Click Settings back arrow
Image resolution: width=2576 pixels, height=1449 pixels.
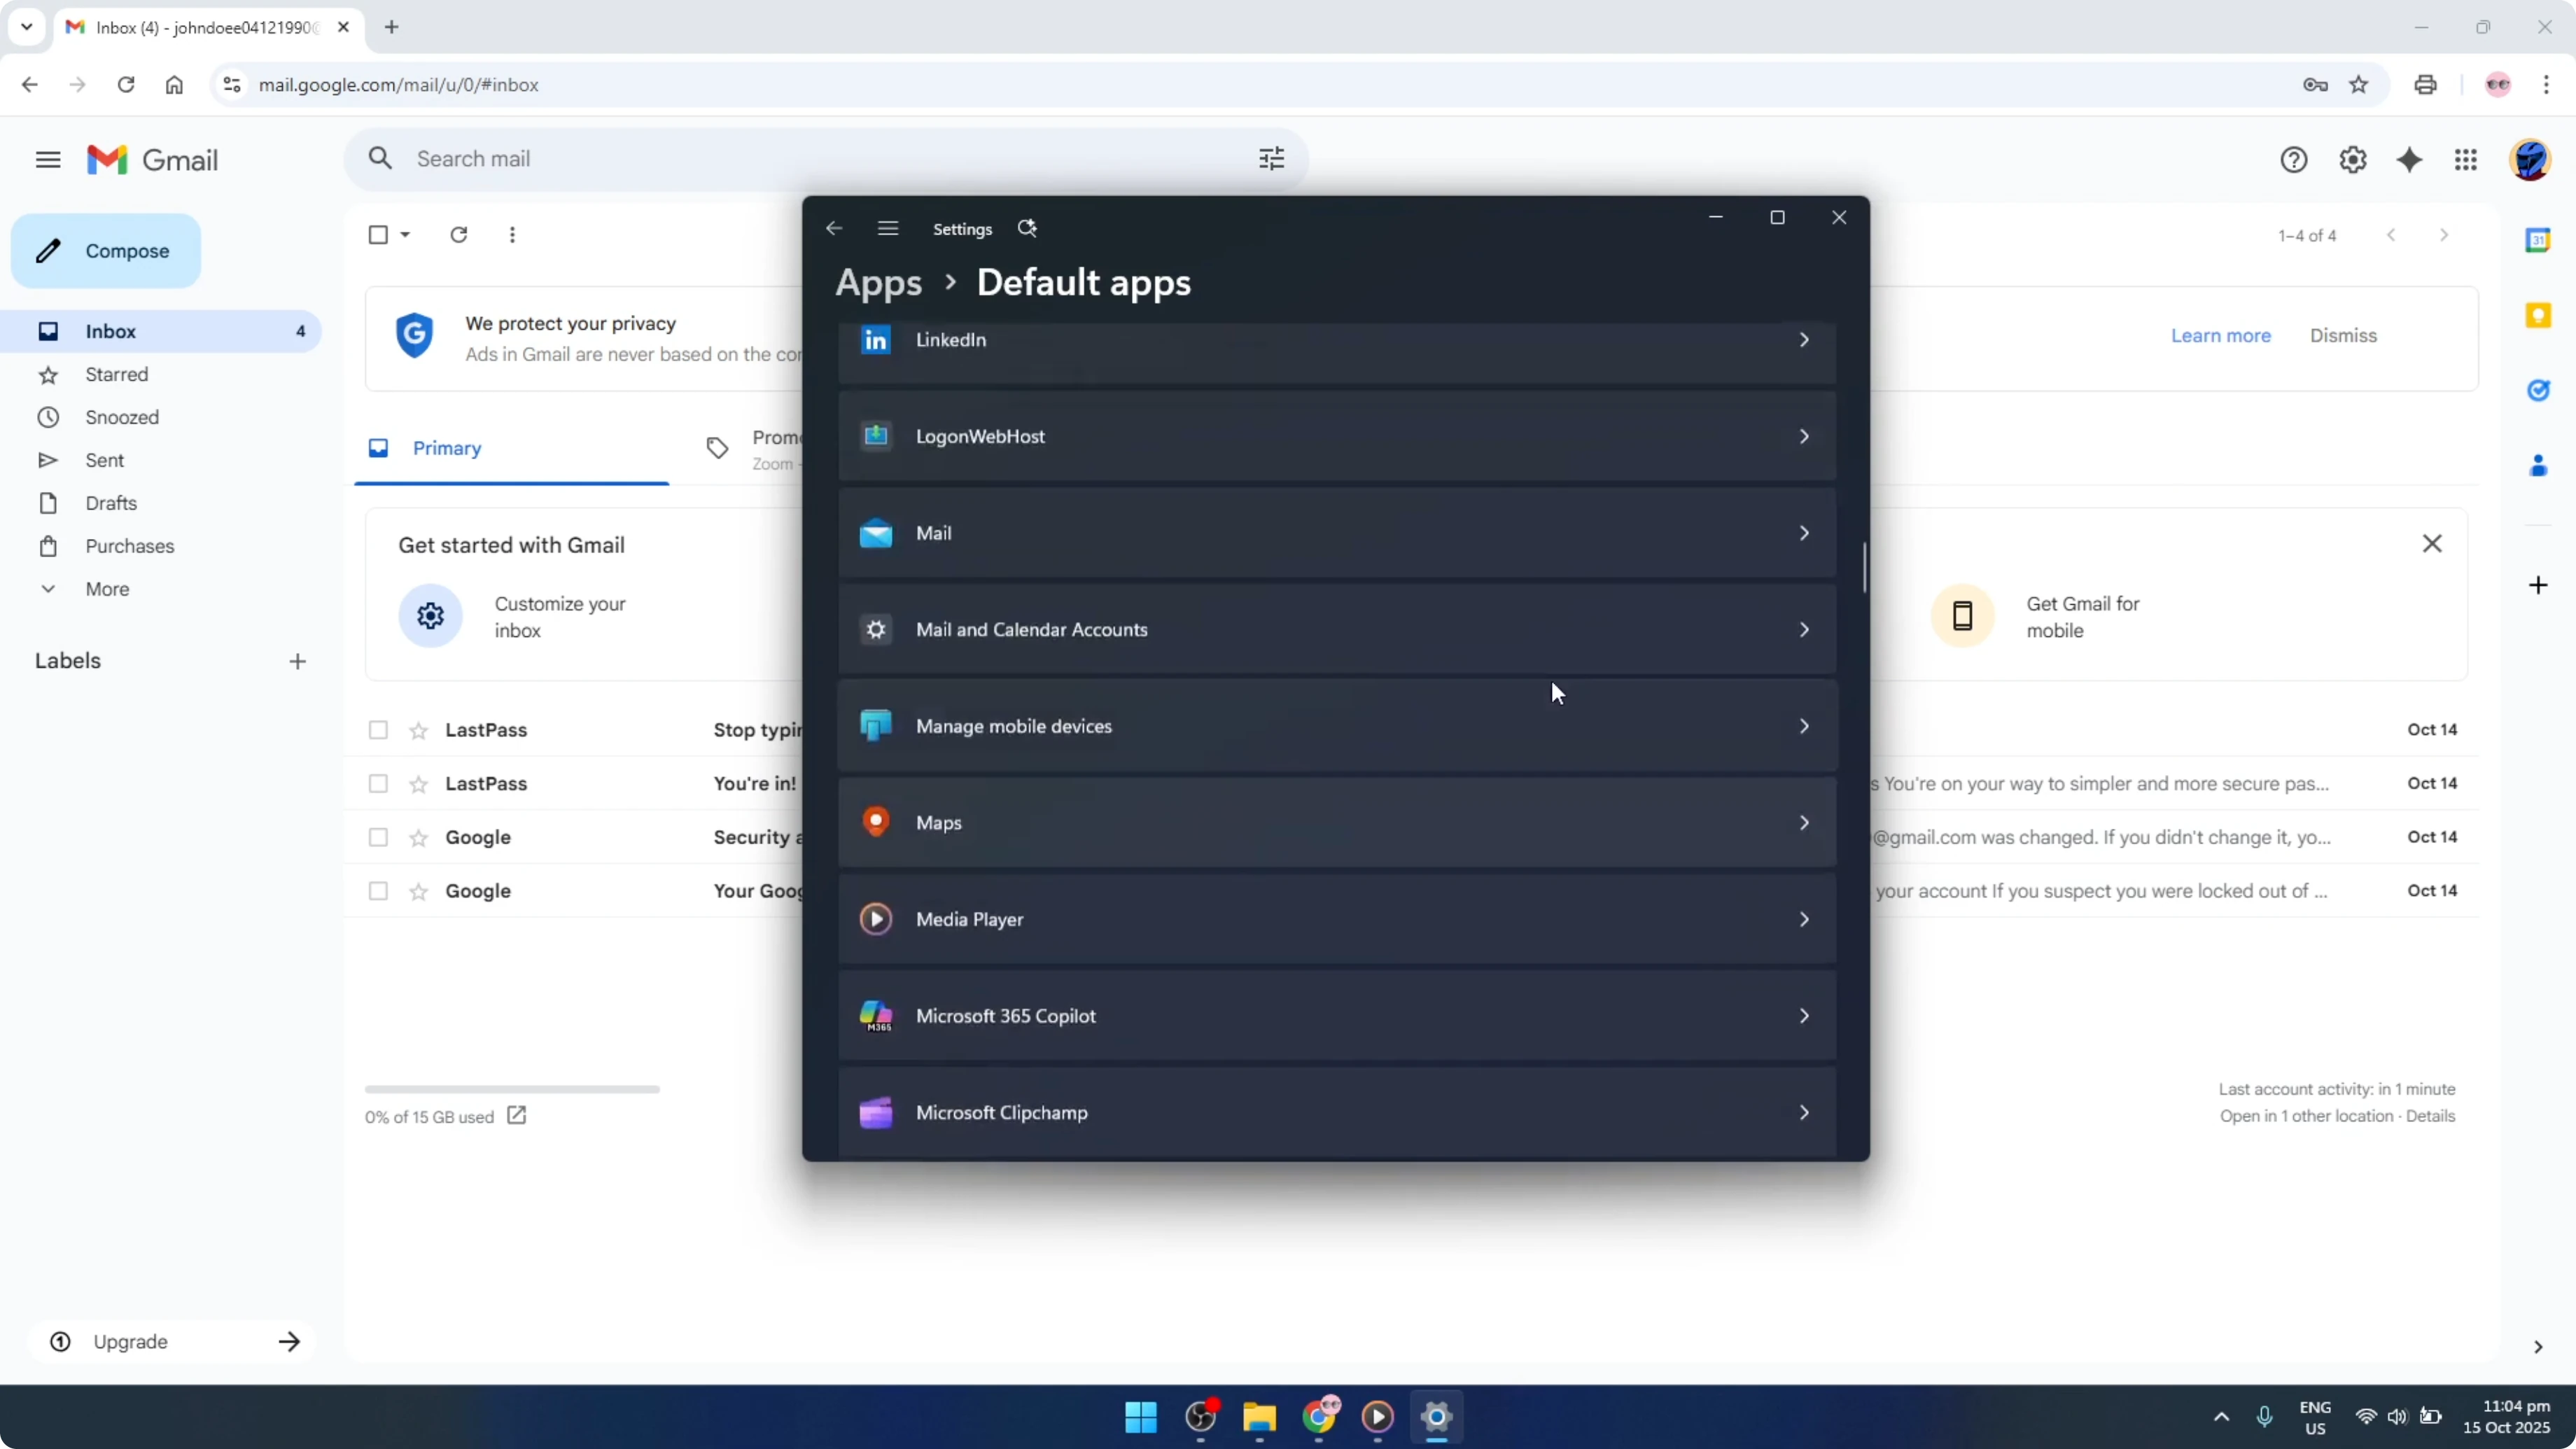coord(833,229)
